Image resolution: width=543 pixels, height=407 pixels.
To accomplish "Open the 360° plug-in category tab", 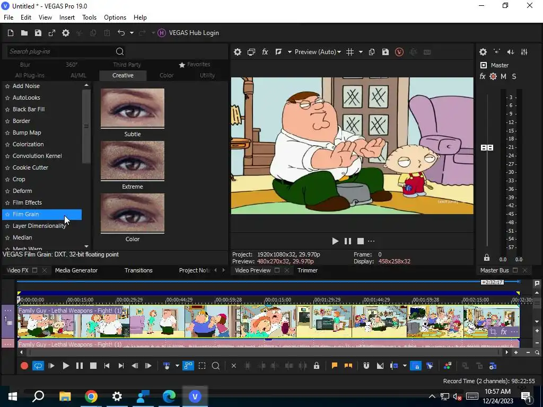I will 72,65.
